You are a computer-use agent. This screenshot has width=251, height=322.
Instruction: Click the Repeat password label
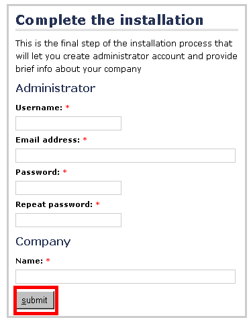click(54, 204)
